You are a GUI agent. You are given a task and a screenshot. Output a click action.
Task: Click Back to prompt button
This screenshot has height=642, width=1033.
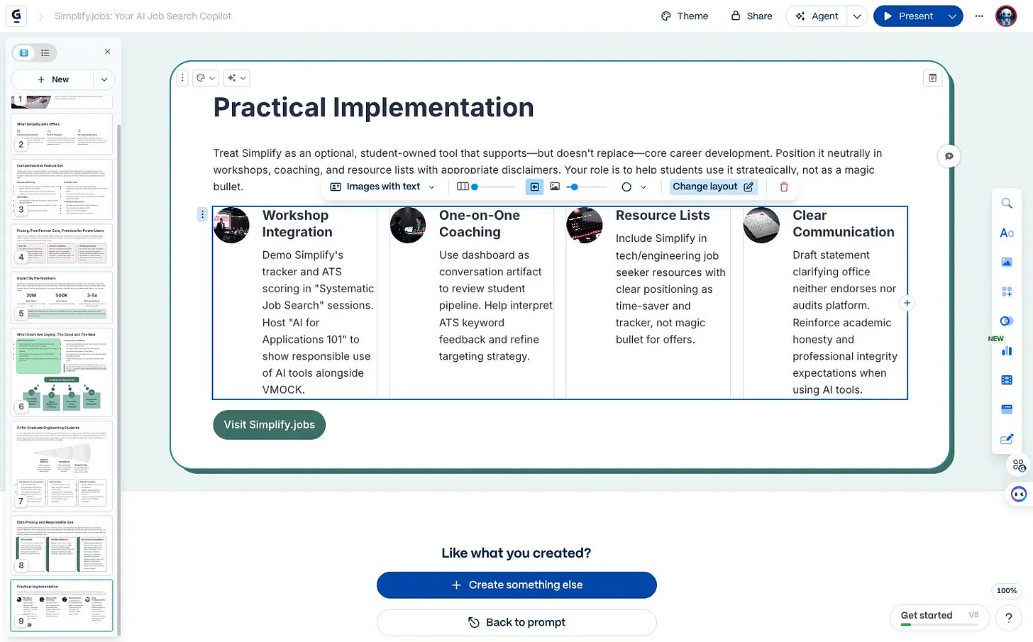tap(516, 622)
